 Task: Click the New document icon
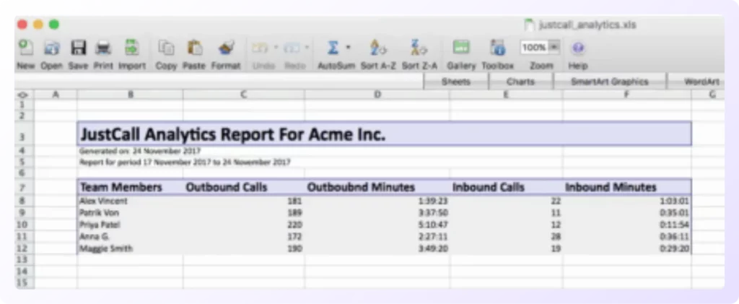(x=26, y=48)
